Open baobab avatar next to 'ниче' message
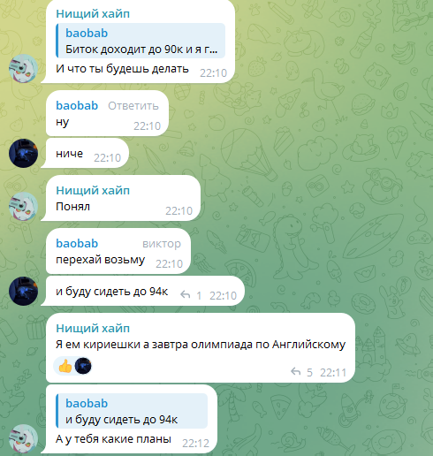The height and width of the screenshot is (456, 433). [x=23, y=153]
